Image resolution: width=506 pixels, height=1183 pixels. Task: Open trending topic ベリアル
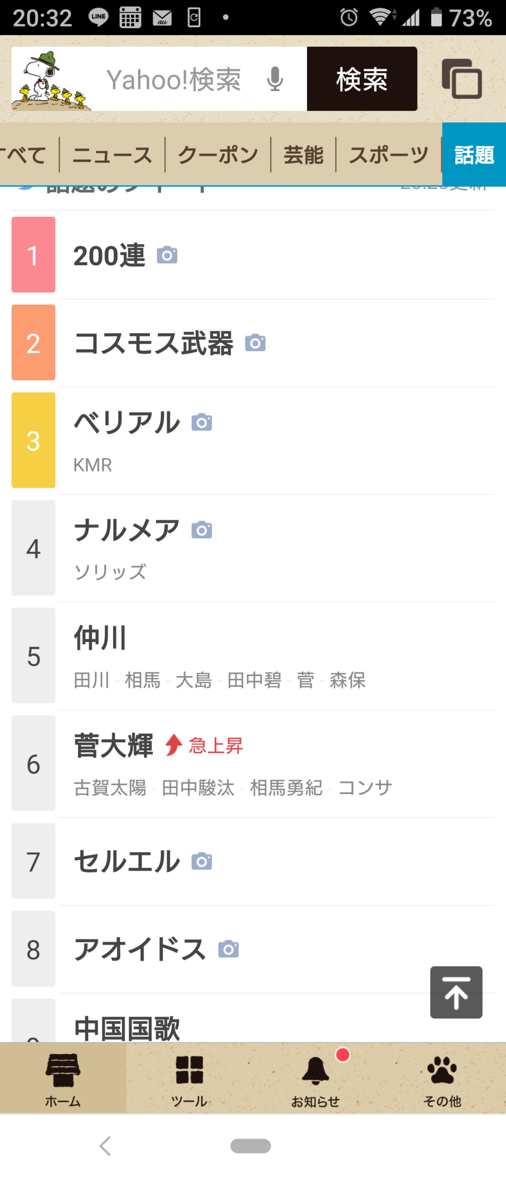[127, 422]
